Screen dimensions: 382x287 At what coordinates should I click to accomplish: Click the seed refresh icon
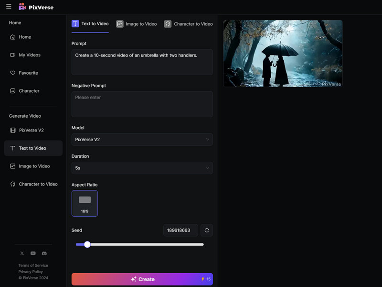point(206,230)
